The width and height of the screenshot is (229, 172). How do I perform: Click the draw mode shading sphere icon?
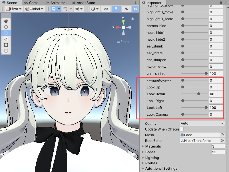coord(93,9)
